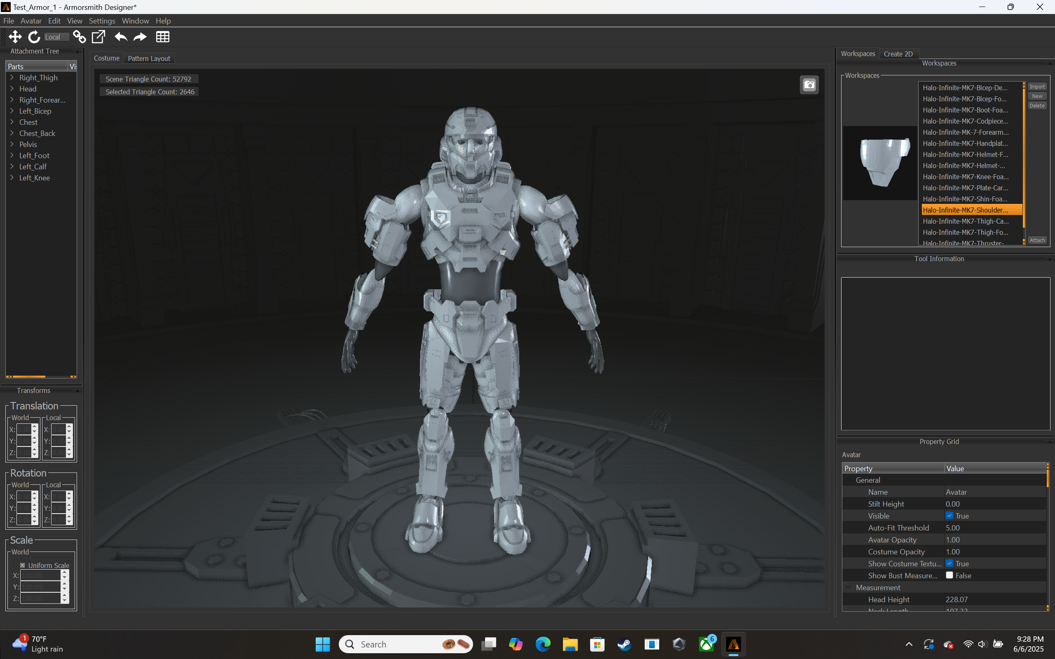The image size is (1055, 659).
Task: Select the Left_Calf tree item
Action: coord(33,166)
